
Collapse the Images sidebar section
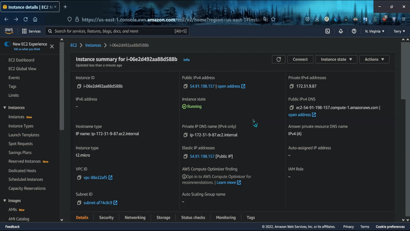click(x=5, y=201)
